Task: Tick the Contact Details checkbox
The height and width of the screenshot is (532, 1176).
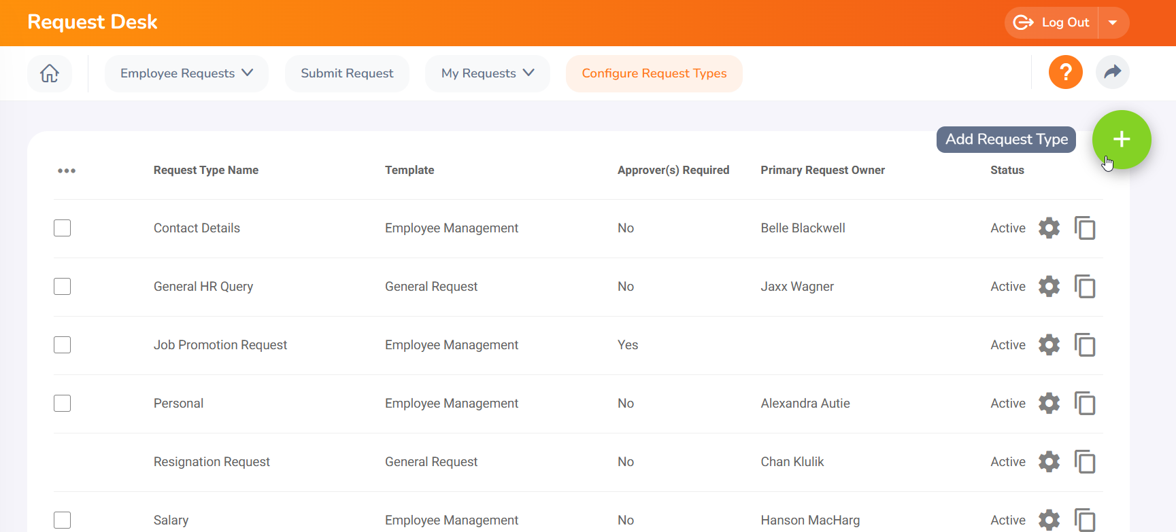Action: pos(63,228)
